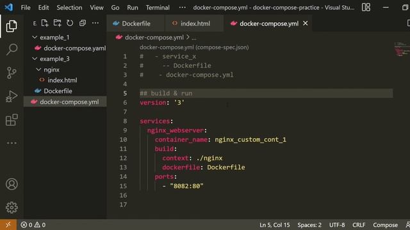
Task: Open the File menu
Action: pyautogui.click(x=26, y=8)
